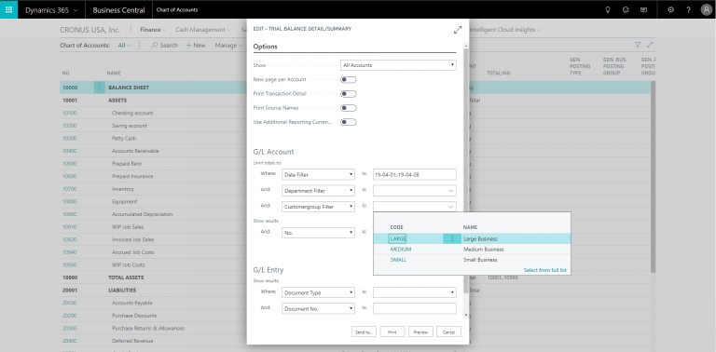Select the LARGE code in lookup
The image size is (716, 352).
398,238
